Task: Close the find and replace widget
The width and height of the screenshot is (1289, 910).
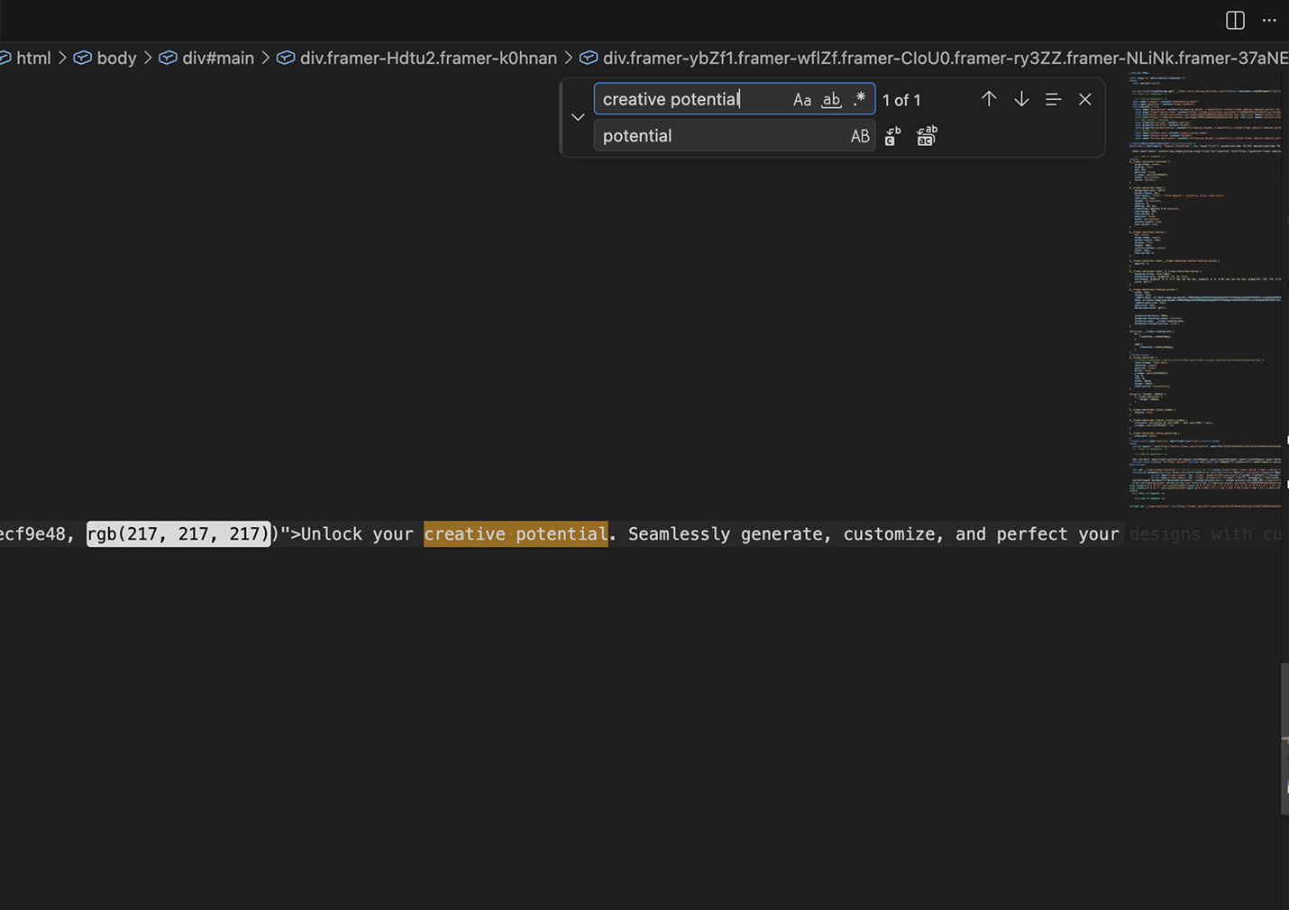Action: coord(1085,99)
